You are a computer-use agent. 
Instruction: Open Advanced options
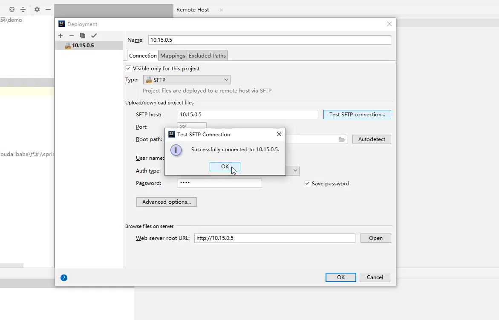pos(167,202)
